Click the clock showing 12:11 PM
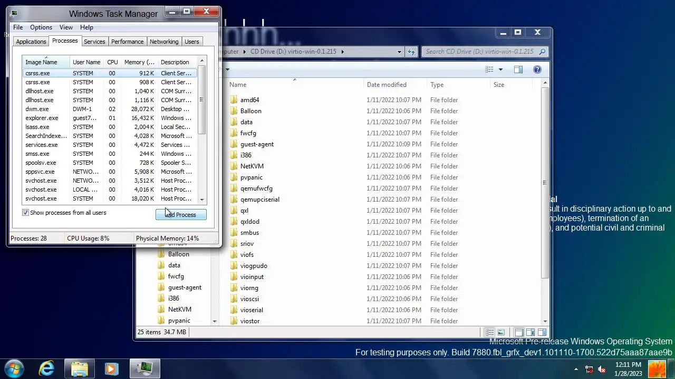Image resolution: width=675 pixels, height=379 pixels. click(628, 369)
